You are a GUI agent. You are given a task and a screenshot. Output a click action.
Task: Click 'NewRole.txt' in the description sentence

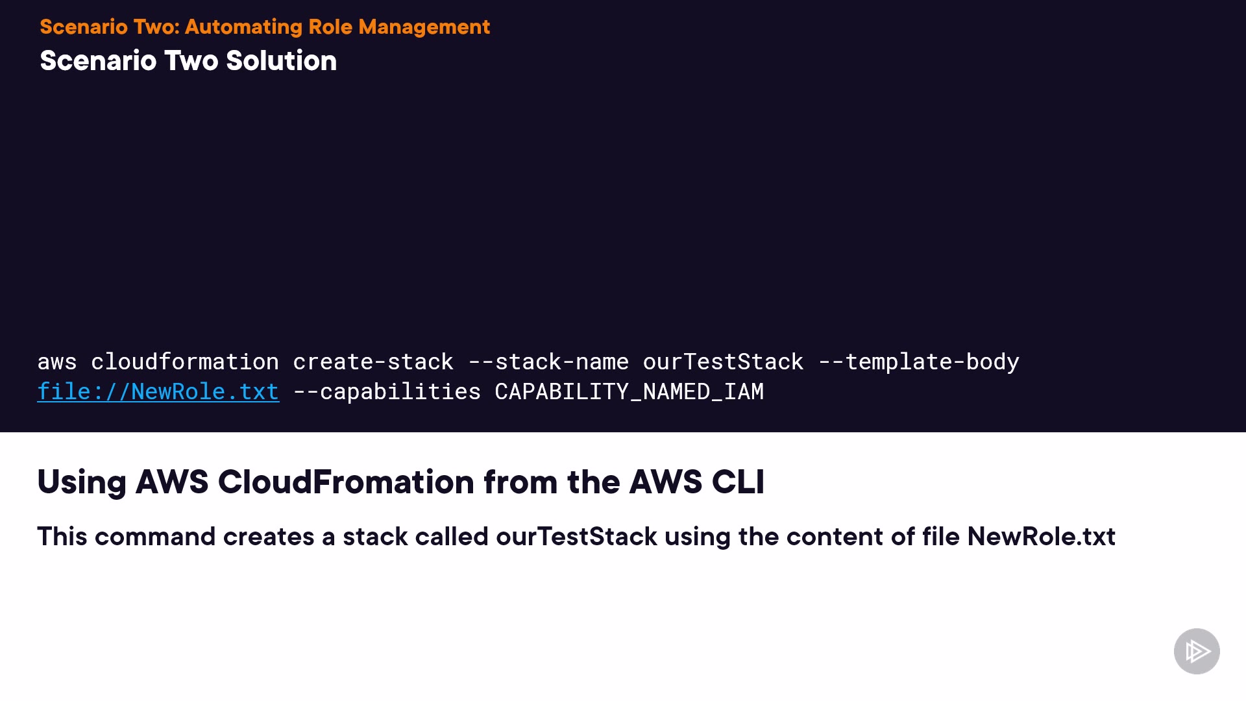click(1041, 537)
